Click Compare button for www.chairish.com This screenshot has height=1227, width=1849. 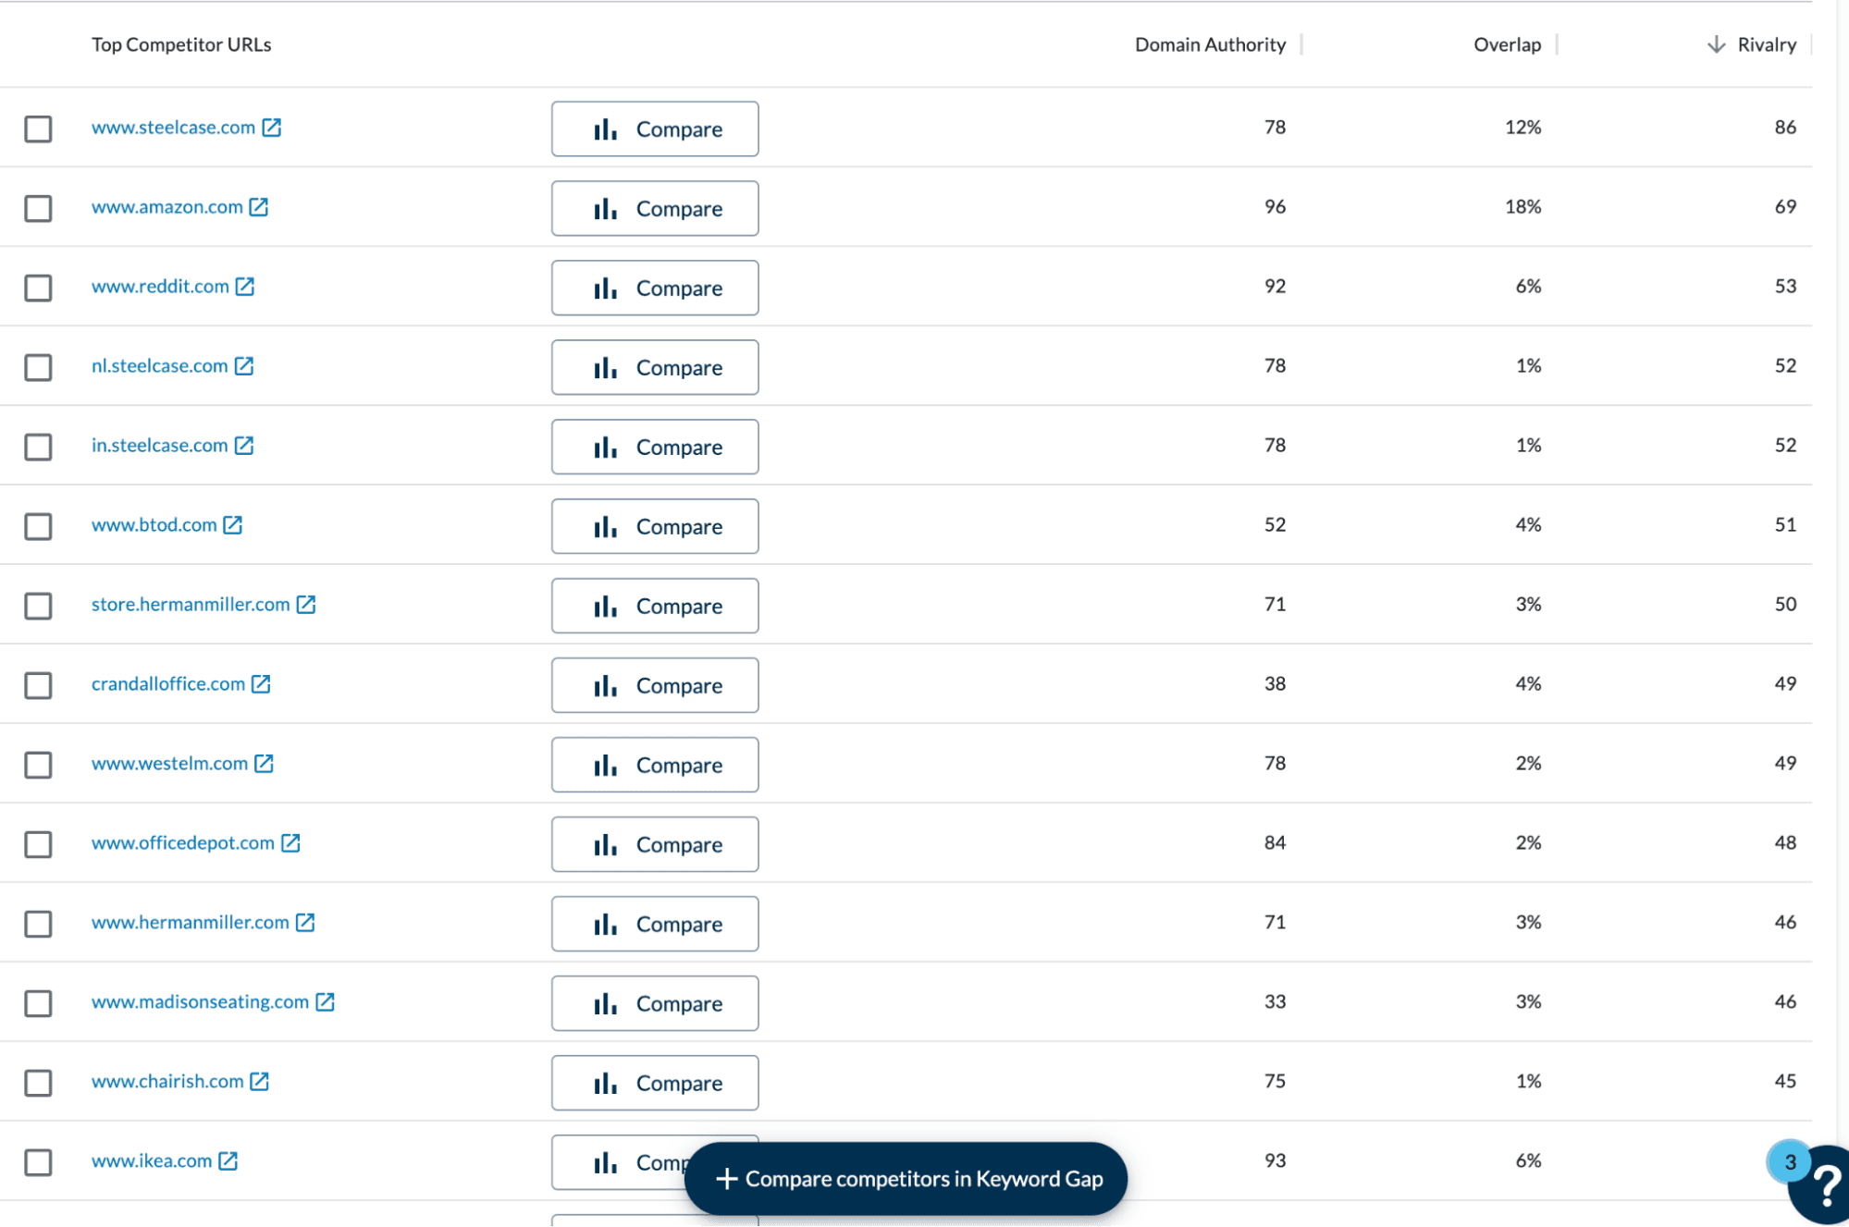[655, 1083]
